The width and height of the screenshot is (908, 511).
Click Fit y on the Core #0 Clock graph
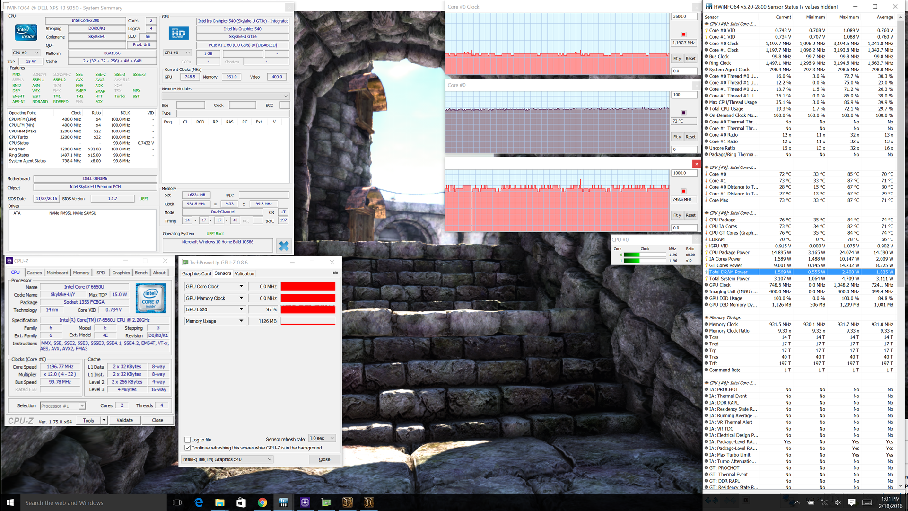677,59
